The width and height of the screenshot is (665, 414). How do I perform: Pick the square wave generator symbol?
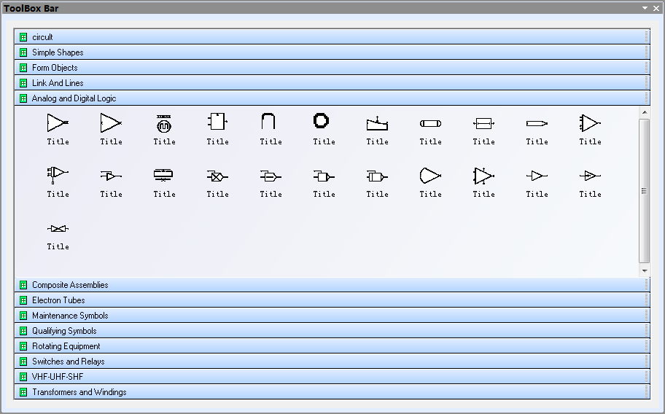(164, 123)
